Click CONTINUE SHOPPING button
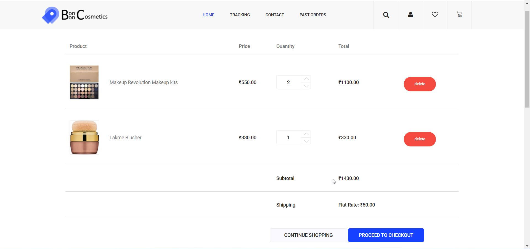Screen dimensions: 530x249 [308, 235]
